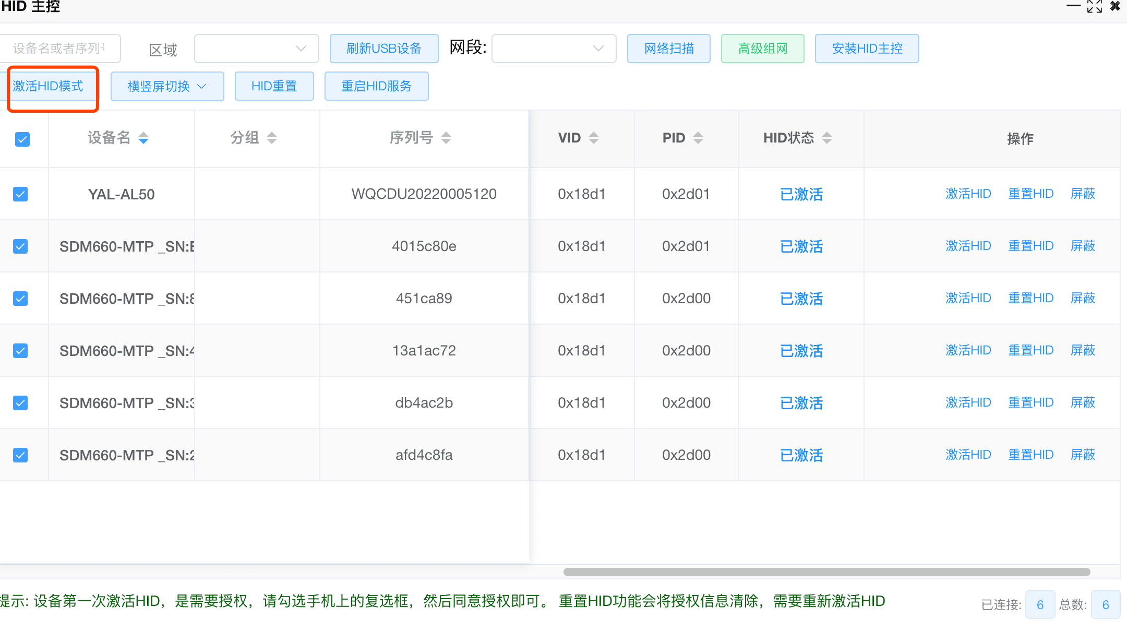Click the horizontal table scrollbar
The image size is (1127, 642).
(826, 572)
